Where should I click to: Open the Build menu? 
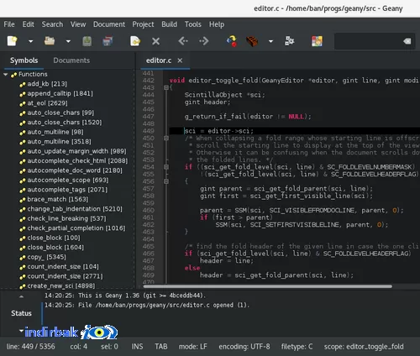pyautogui.click(x=169, y=24)
